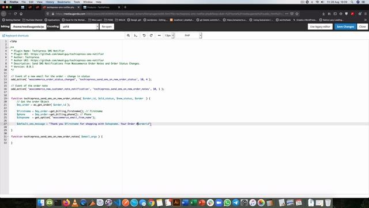Click the Re-open button
The width and height of the screenshot is (369, 208).
point(107,27)
